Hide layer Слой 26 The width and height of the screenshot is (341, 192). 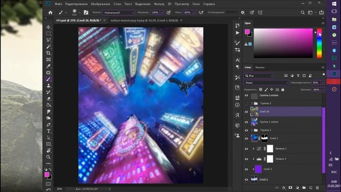246,111
